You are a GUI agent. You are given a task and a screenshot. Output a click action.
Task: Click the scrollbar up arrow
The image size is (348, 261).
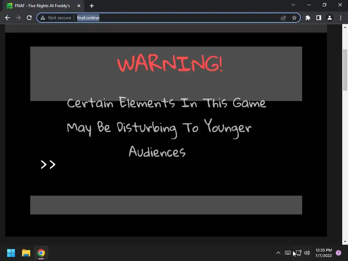tap(345, 27)
